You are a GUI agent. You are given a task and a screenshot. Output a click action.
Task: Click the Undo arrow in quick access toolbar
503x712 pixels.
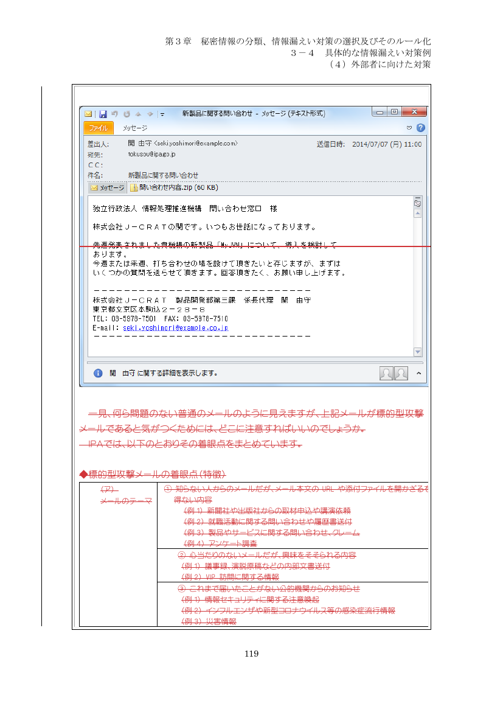(114, 114)
